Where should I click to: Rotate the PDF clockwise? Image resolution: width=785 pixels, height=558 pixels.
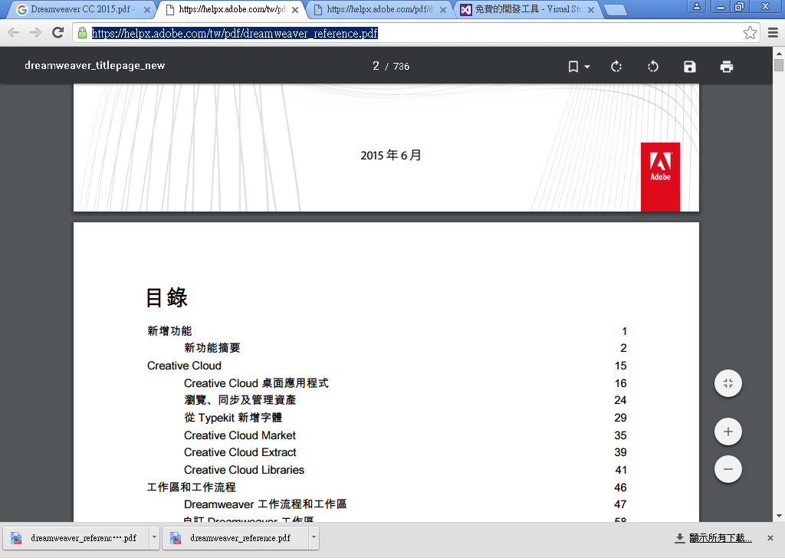point(616,67)
